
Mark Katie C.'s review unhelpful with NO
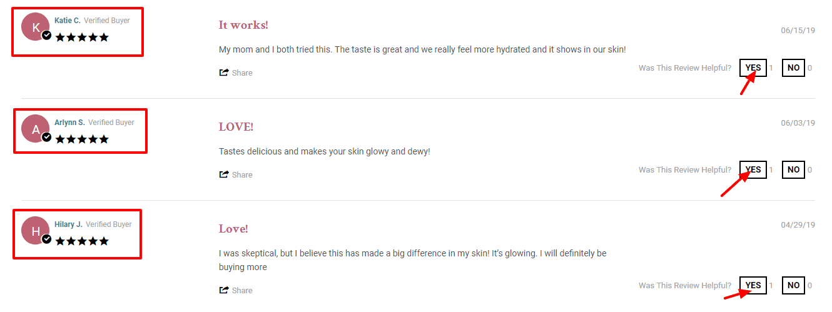[x=793, y=68]
